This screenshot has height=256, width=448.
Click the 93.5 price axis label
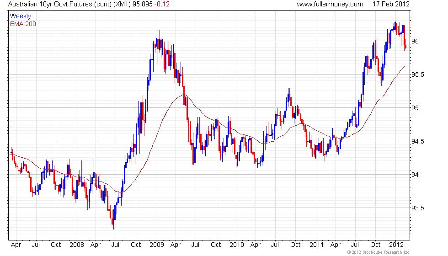[417, 208]
